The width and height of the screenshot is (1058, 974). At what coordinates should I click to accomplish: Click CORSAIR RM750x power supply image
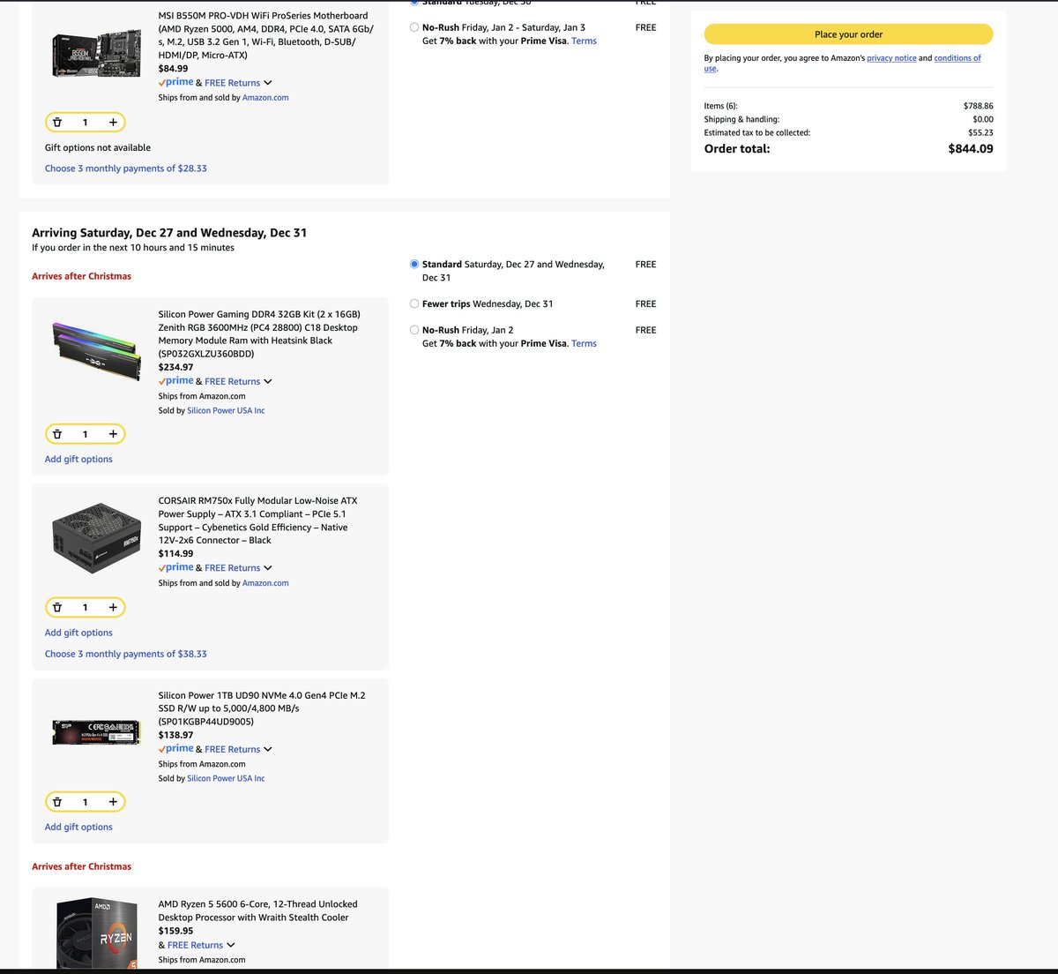(x=96, y=538)
